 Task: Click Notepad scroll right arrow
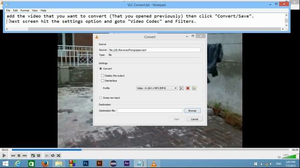(283, 29)
